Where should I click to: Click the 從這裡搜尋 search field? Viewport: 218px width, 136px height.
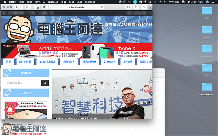22,83
